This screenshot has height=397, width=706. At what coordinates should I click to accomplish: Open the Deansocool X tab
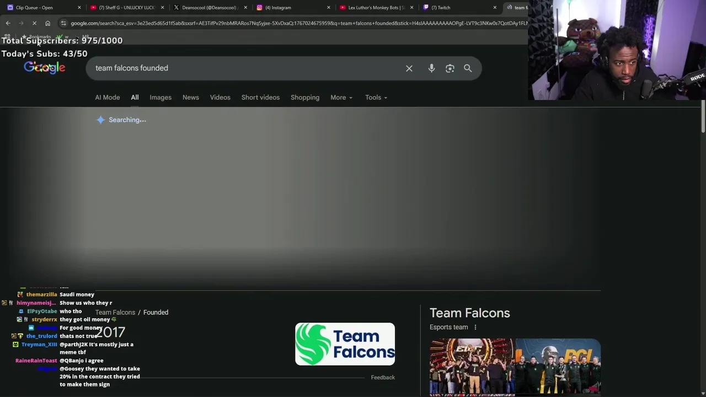(207, 7)
